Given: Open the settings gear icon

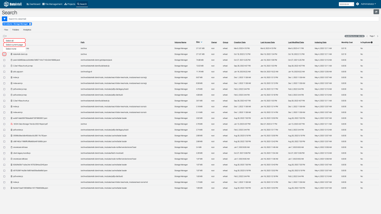Looking at the screenshot, I should pyautogui.click(x=358, y=4).
